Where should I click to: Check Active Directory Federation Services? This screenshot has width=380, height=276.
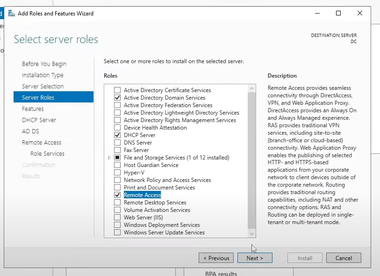tap(117, 105)
